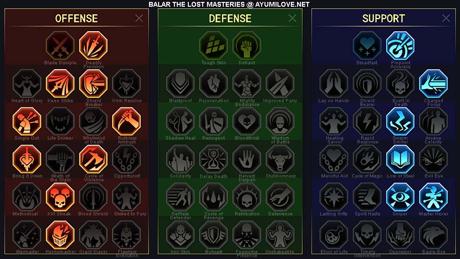This screenshot has height=259, width=460.
Task: Pick the Defiant mastery icon
Action: click(247, 46)
